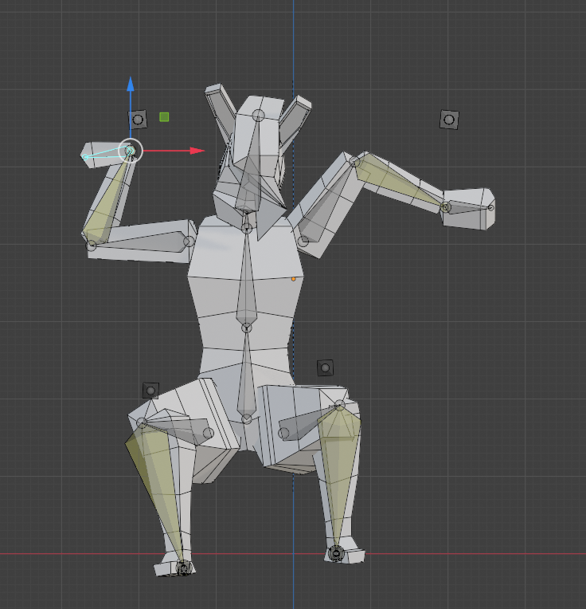This screenshot has height=609, width=586.
Task: Select the cube control at the upper right
Action: tap(449, 120)
